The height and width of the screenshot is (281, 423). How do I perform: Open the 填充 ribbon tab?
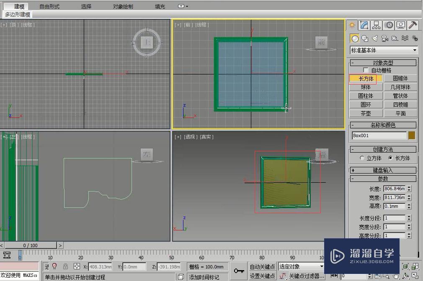pyautogui.click(x=160, y=6)
